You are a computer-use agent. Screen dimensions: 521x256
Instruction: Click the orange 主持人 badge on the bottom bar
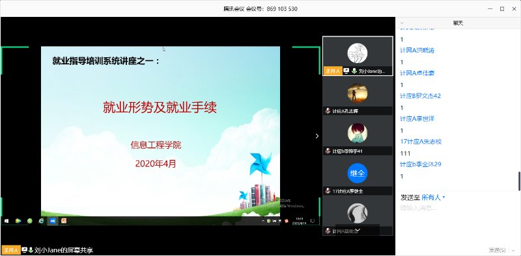coord(11,250)
